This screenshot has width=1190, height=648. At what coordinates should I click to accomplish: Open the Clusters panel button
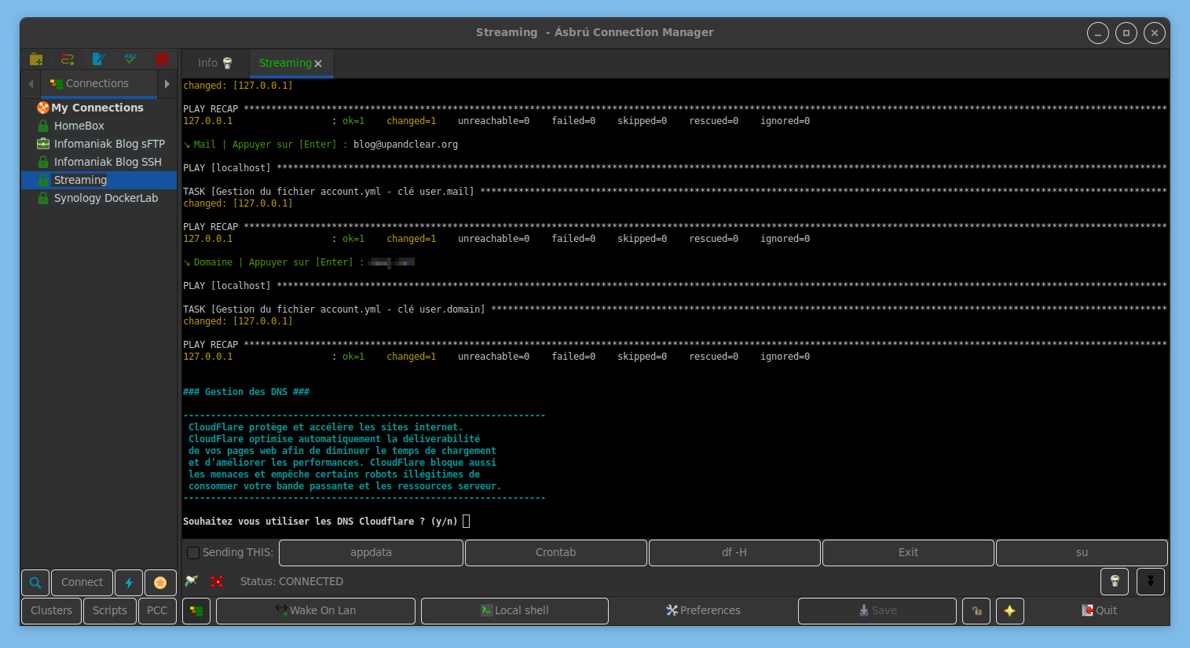pyautogui.click(x=51, y=610)
